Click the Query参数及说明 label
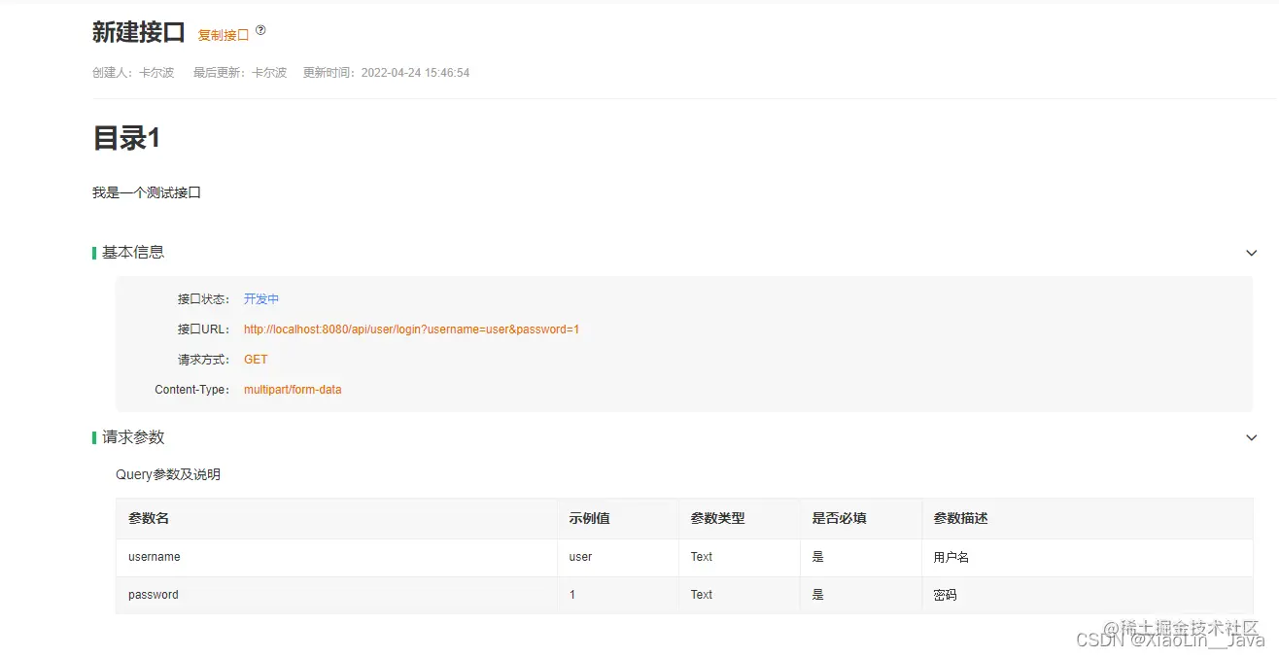The width and height of the screenshot is (1279, 658). click(168, 474)
